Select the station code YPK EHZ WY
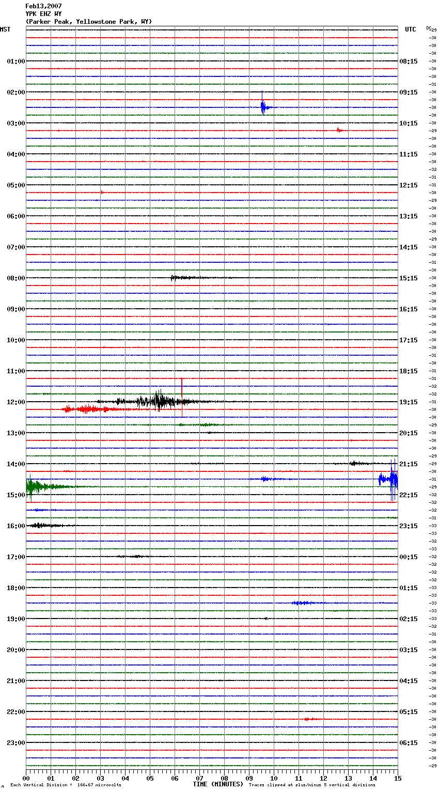The image size is (439, 792). pyautogui.click(x=43, y=14)
